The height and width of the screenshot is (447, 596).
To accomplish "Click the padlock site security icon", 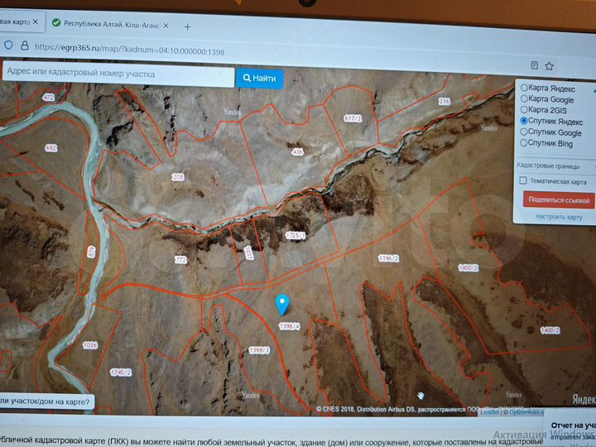I will (25, 46).
